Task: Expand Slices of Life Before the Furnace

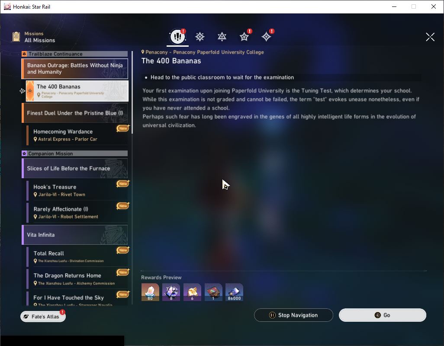Action: click(x=75, y=168)
